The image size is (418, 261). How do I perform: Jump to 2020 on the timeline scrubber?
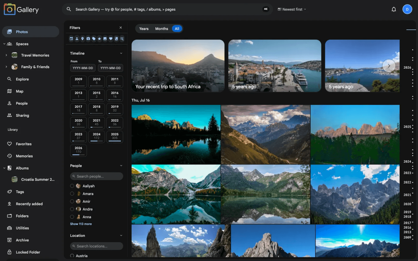[408, 204]
